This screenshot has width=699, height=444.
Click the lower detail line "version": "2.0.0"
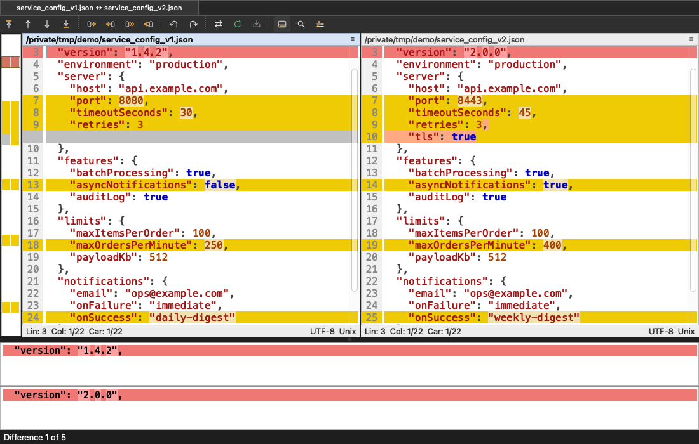[x=350, y=395]
